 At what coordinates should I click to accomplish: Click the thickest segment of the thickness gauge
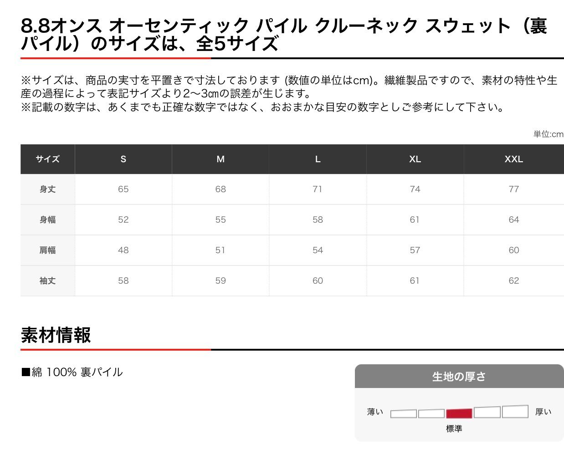(x=515, y=412)
